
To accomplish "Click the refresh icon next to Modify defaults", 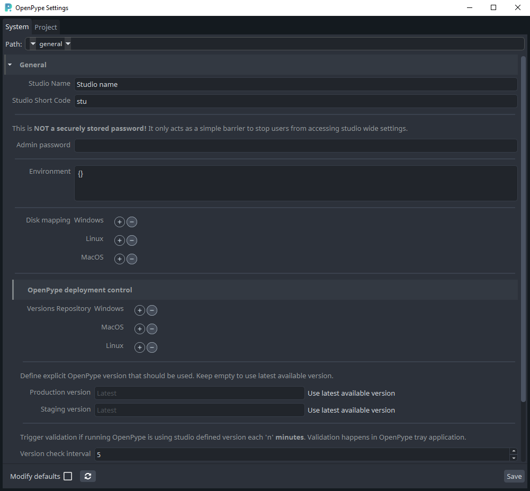I will [x=88, y=476].
